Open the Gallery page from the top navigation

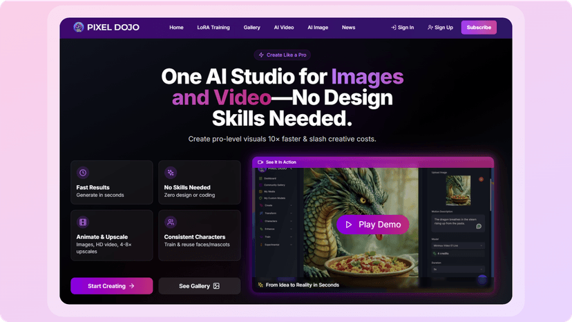pyautogui.click(x=251, y=28)
